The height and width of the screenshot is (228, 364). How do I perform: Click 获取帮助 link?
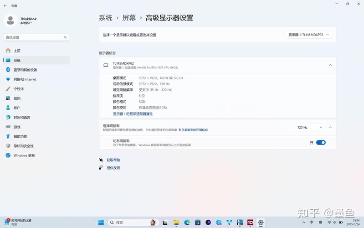click(113, 160)
